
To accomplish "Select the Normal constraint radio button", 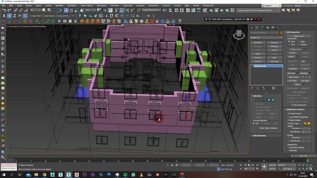I will (299, 44).
